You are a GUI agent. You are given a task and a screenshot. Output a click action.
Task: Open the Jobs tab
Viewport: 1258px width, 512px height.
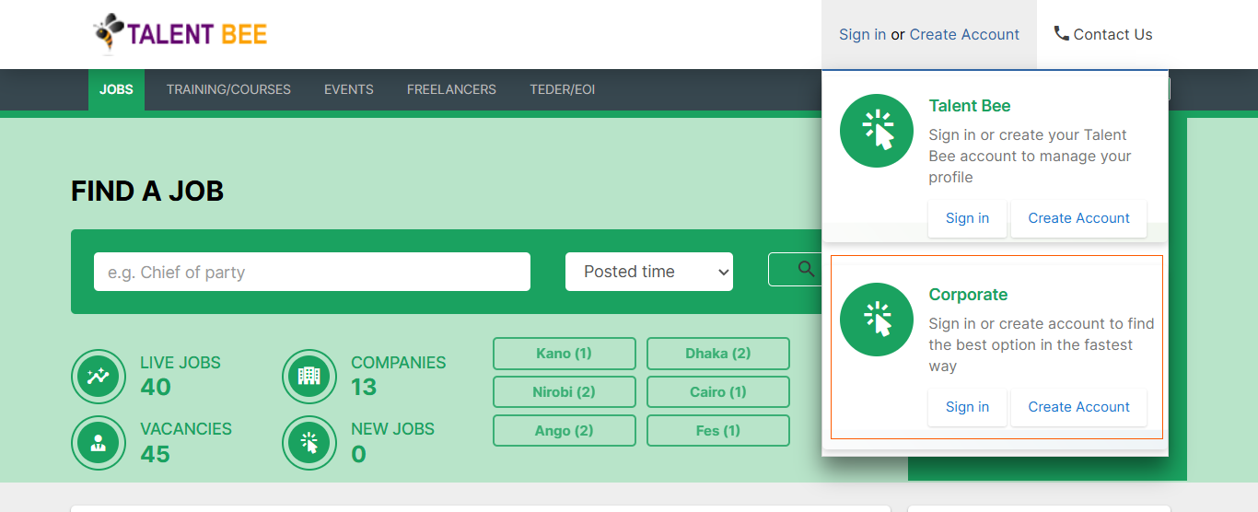pyautogui.click(x=116, y=89)
